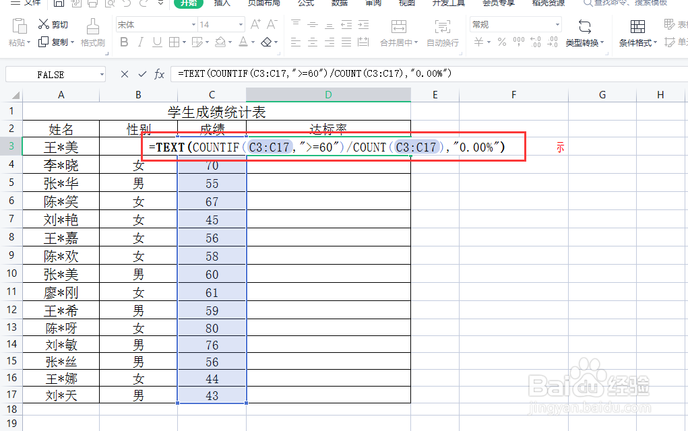Increase font size with A+ icon
The height and width of the screenshot is (431, 688).
[x=255, y=24]
